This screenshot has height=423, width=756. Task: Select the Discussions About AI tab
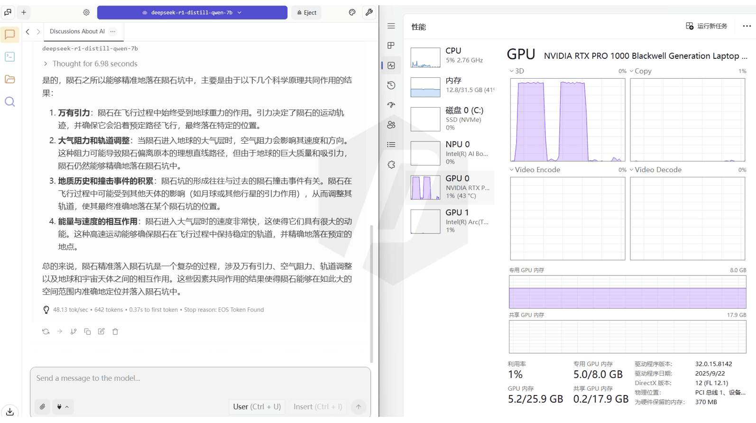[x=77, y=31]
